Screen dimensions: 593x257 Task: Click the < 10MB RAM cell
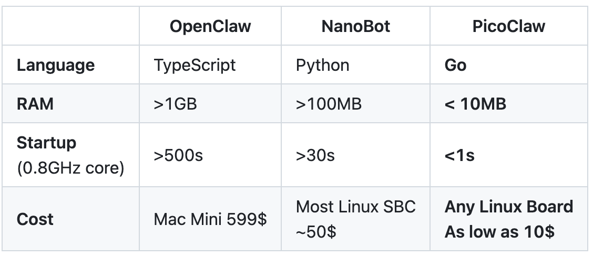pos(475,104)
